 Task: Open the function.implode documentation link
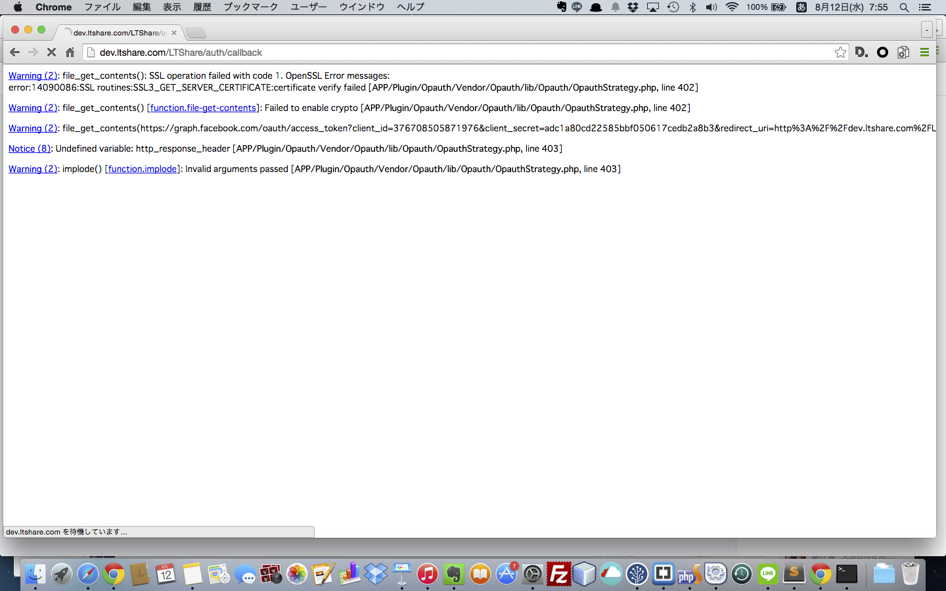(143, 169)
